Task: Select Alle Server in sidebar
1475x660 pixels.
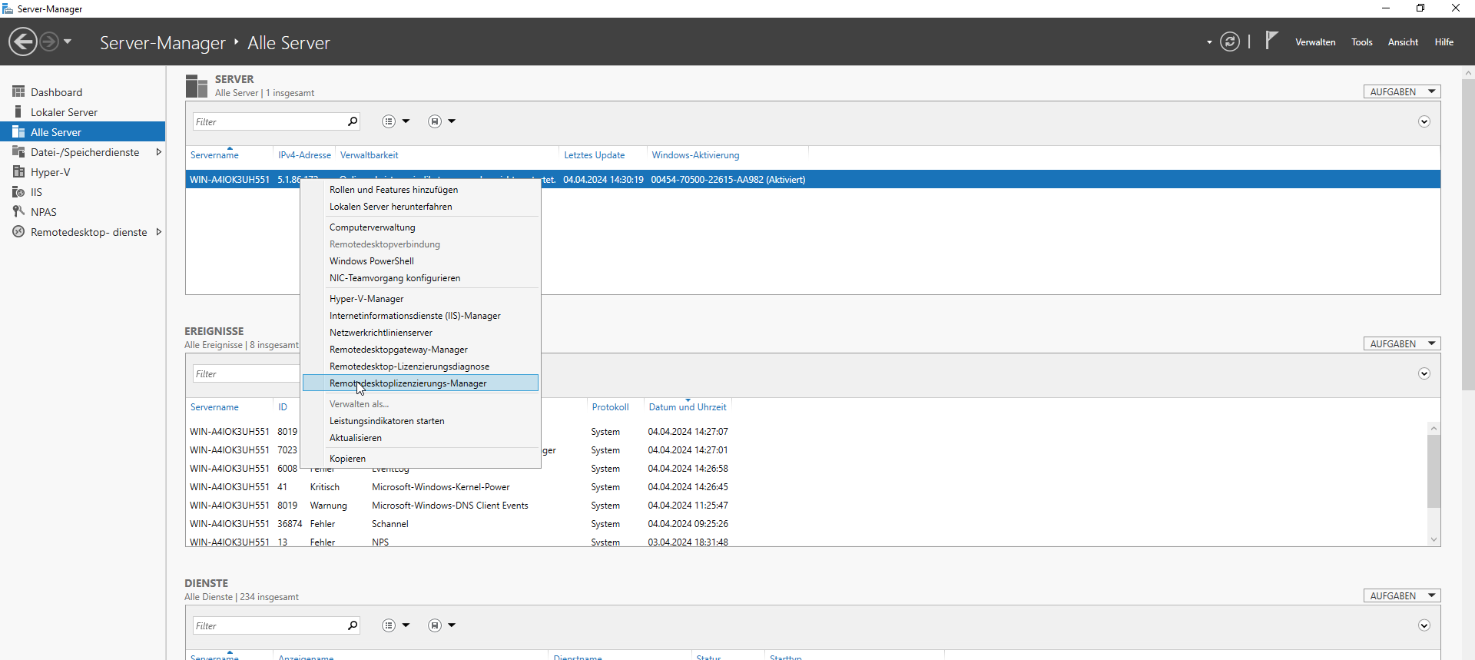Action: tap(83, 132)
